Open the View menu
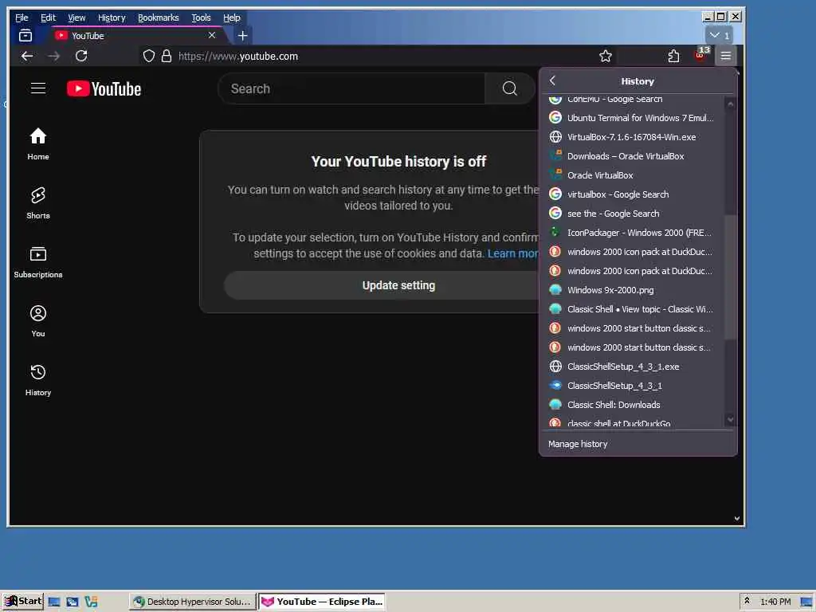The width and height of the screenshot is (816, 612). tap(76, 18)
